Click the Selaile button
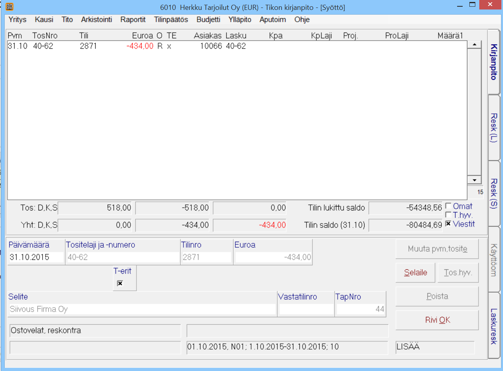 click(416, 273)
